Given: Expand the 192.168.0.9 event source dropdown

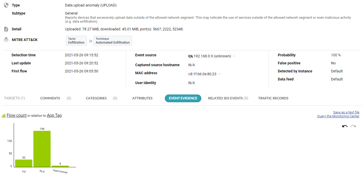Looking at the screenshot, I should tap(234, 56).
